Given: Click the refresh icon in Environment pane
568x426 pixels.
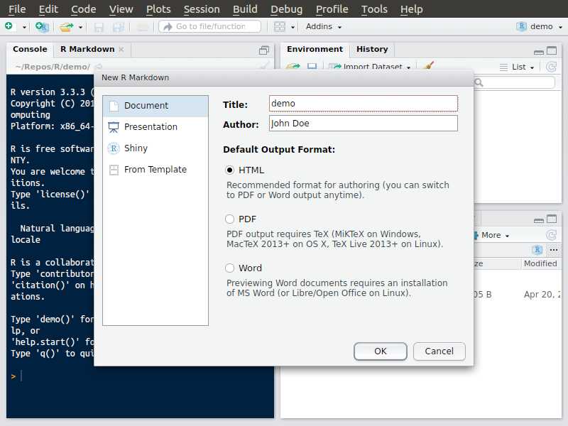Looking at the screenshot, I should [x=551, y=67].
